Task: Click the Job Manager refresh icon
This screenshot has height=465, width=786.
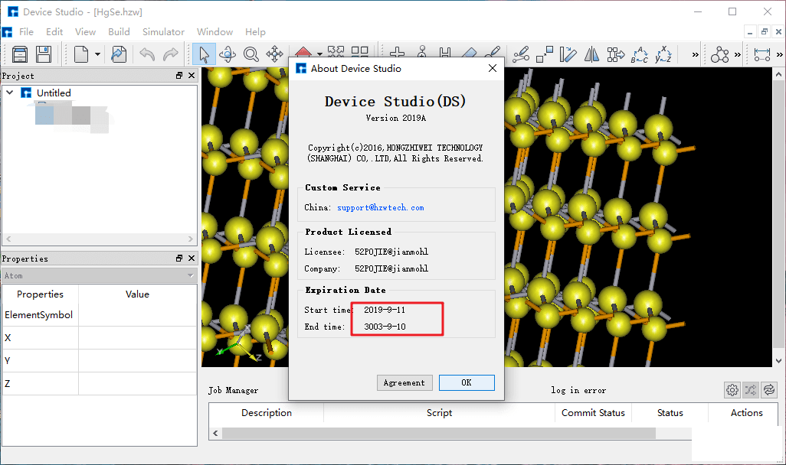Action: [769, 390]
